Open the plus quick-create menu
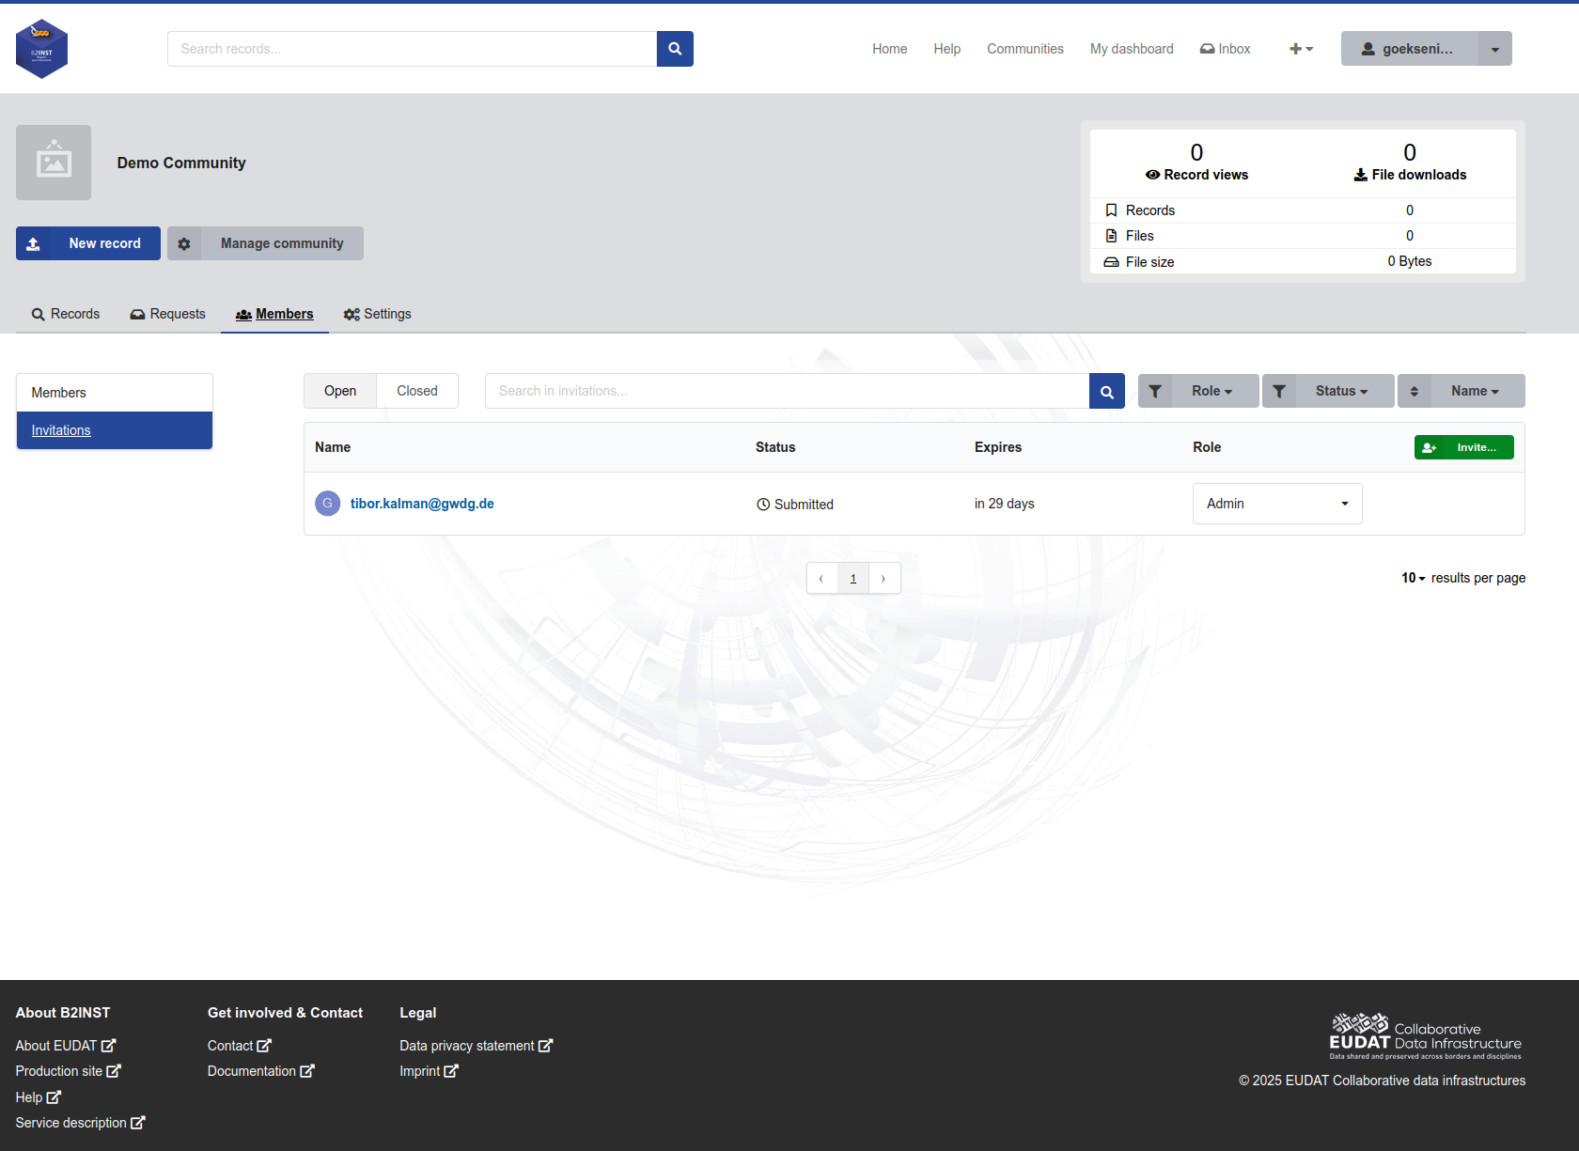This screenshot has width=1579, height=1151. coord(1301,49)
